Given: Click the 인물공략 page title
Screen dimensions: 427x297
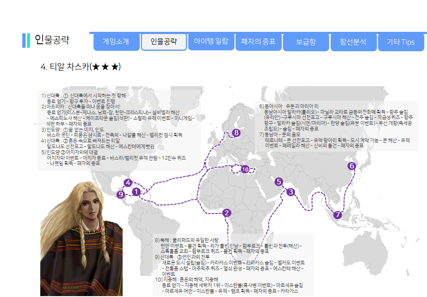Looking at the screenshot, I should tap(52, 40).
